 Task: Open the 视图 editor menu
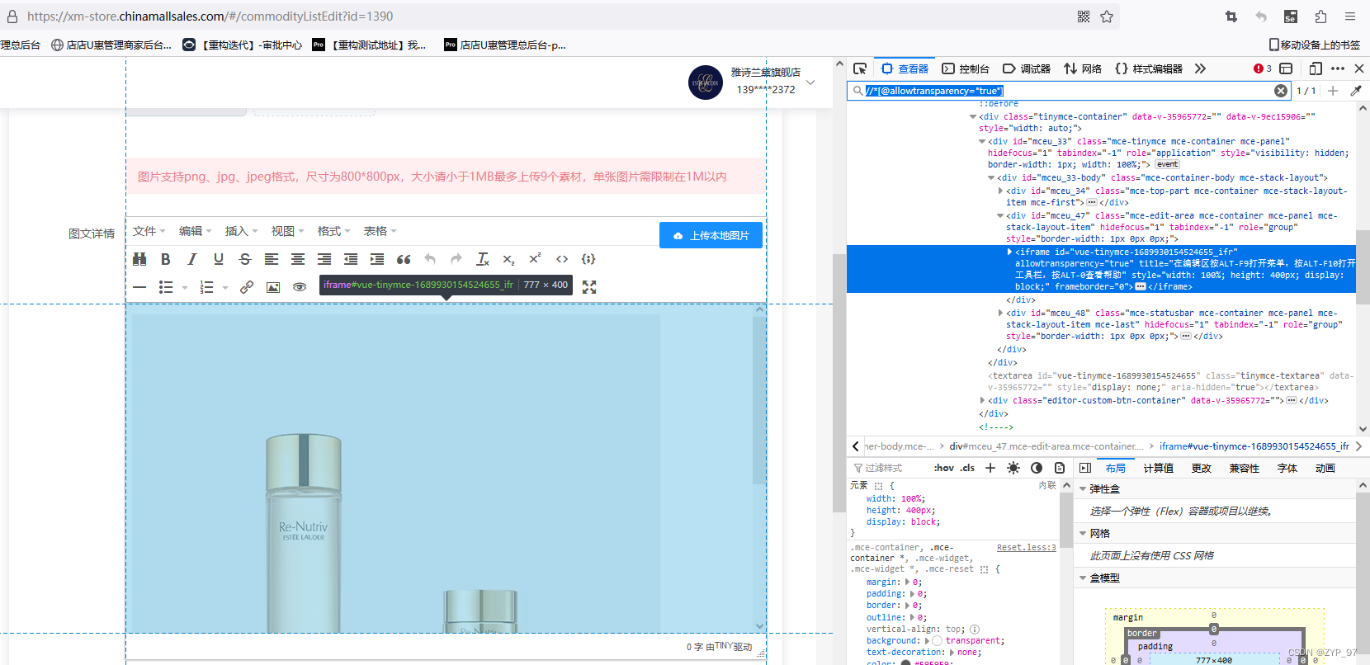(x=288, y=231)
